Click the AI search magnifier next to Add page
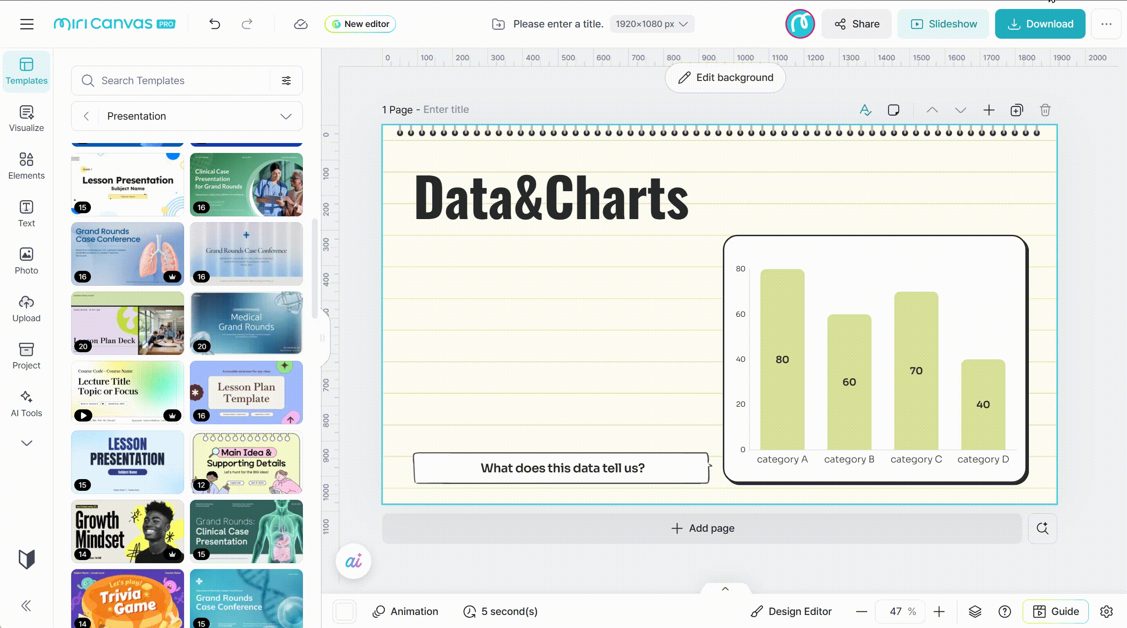This screenshot has width=1127, height=628. 1042,528
